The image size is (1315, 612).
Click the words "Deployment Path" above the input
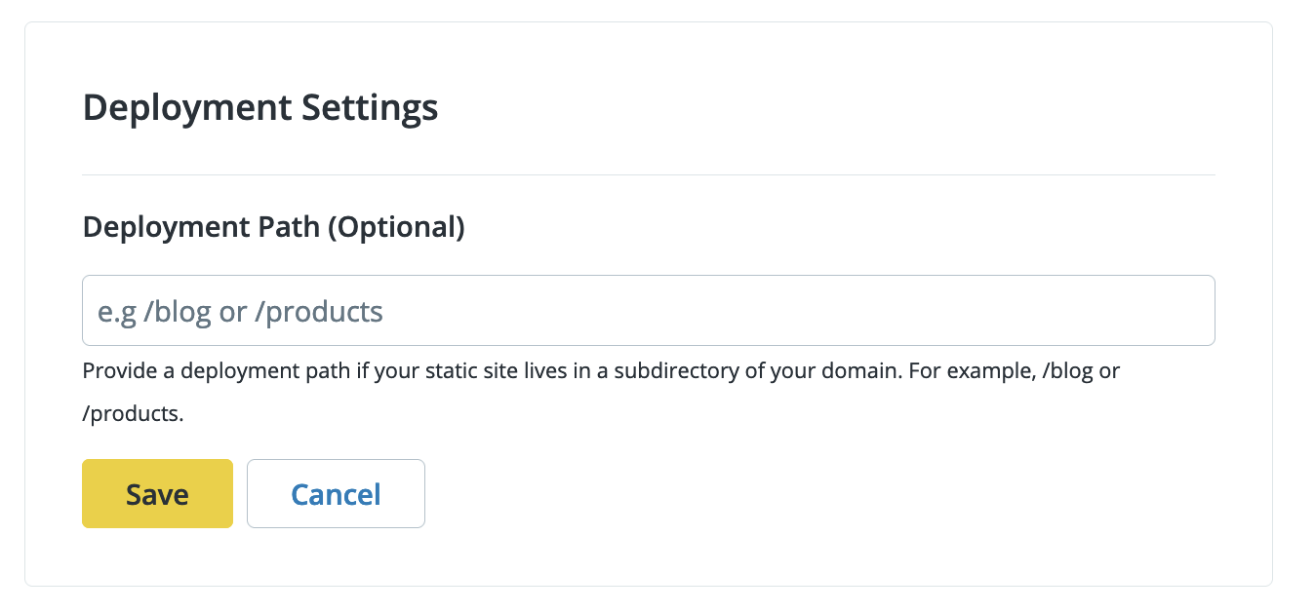tap(201, 227)
